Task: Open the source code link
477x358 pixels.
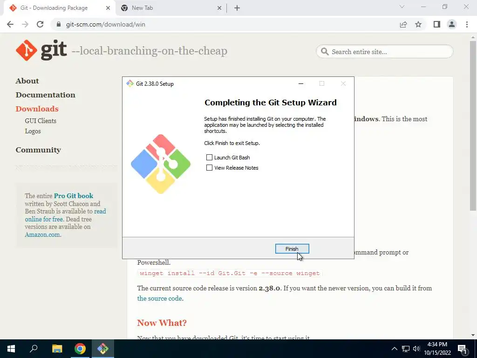Action: point(159,298)
